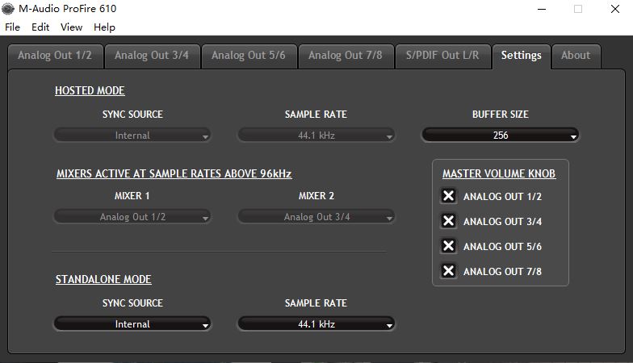Switch to the Analog Out 5/6 tab

point(249,56)
